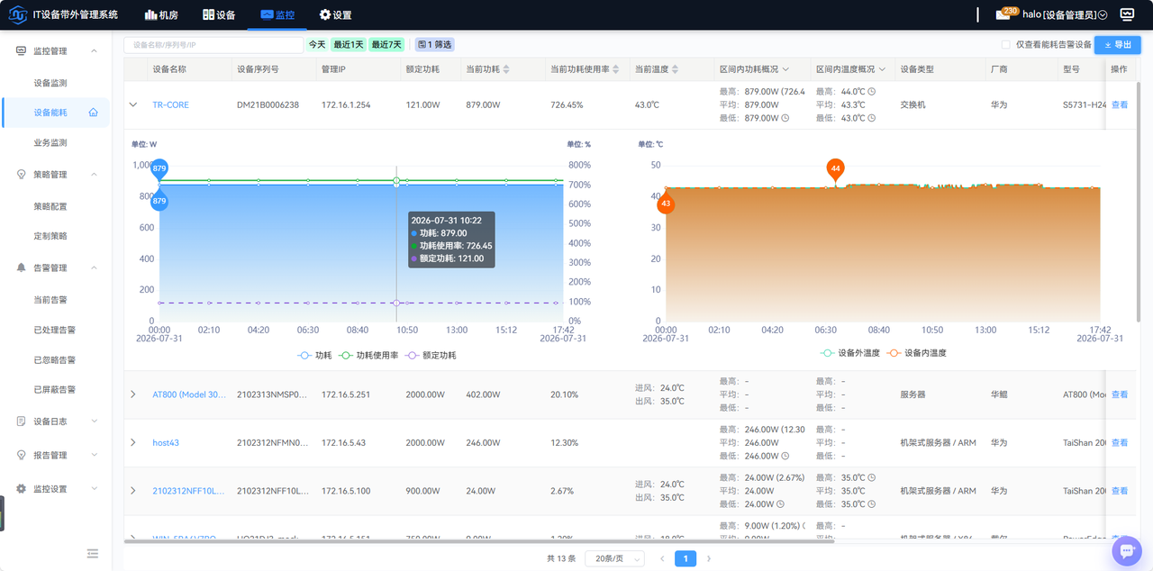Viewport: 1153px width, 571px height.
Task: Click 查看 for the AT800 row
Action: point(1120,394)
